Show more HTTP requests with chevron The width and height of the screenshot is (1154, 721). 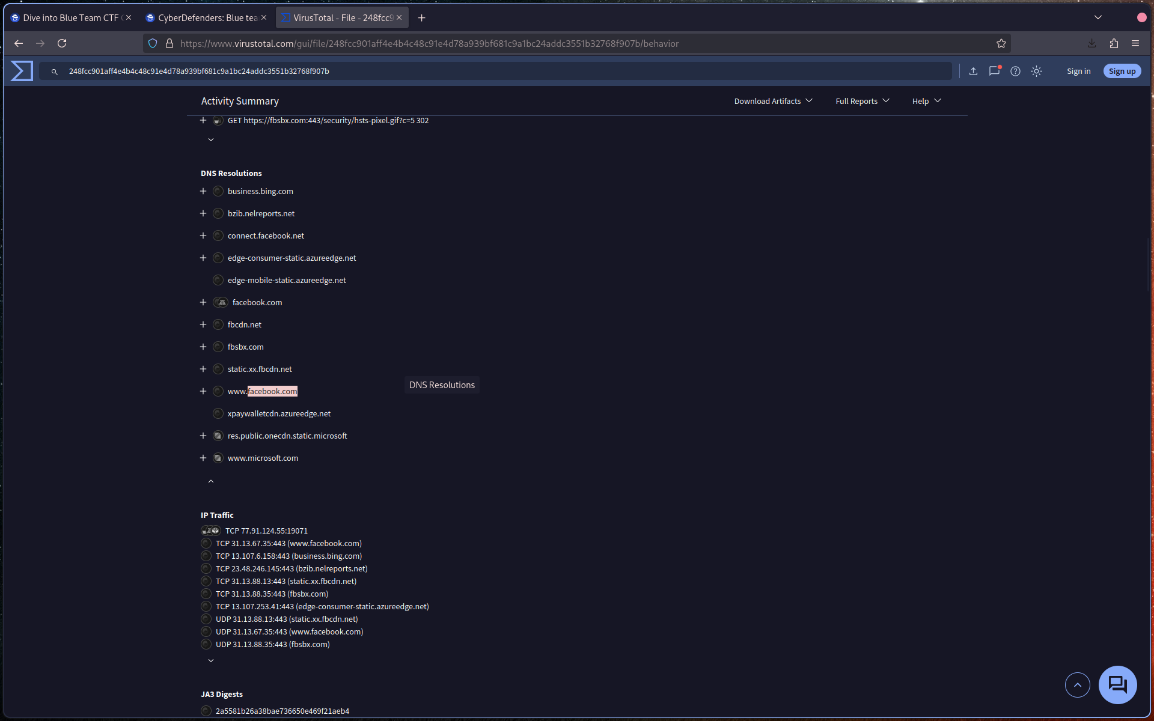click(211, 139)
